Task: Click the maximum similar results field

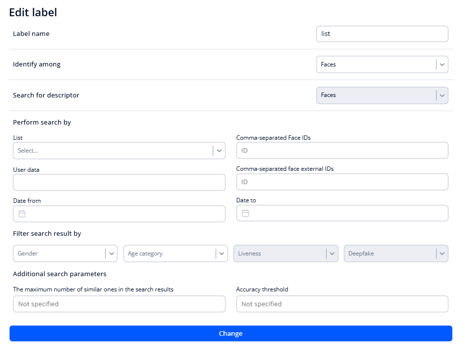Action: [x=118, y=304]
